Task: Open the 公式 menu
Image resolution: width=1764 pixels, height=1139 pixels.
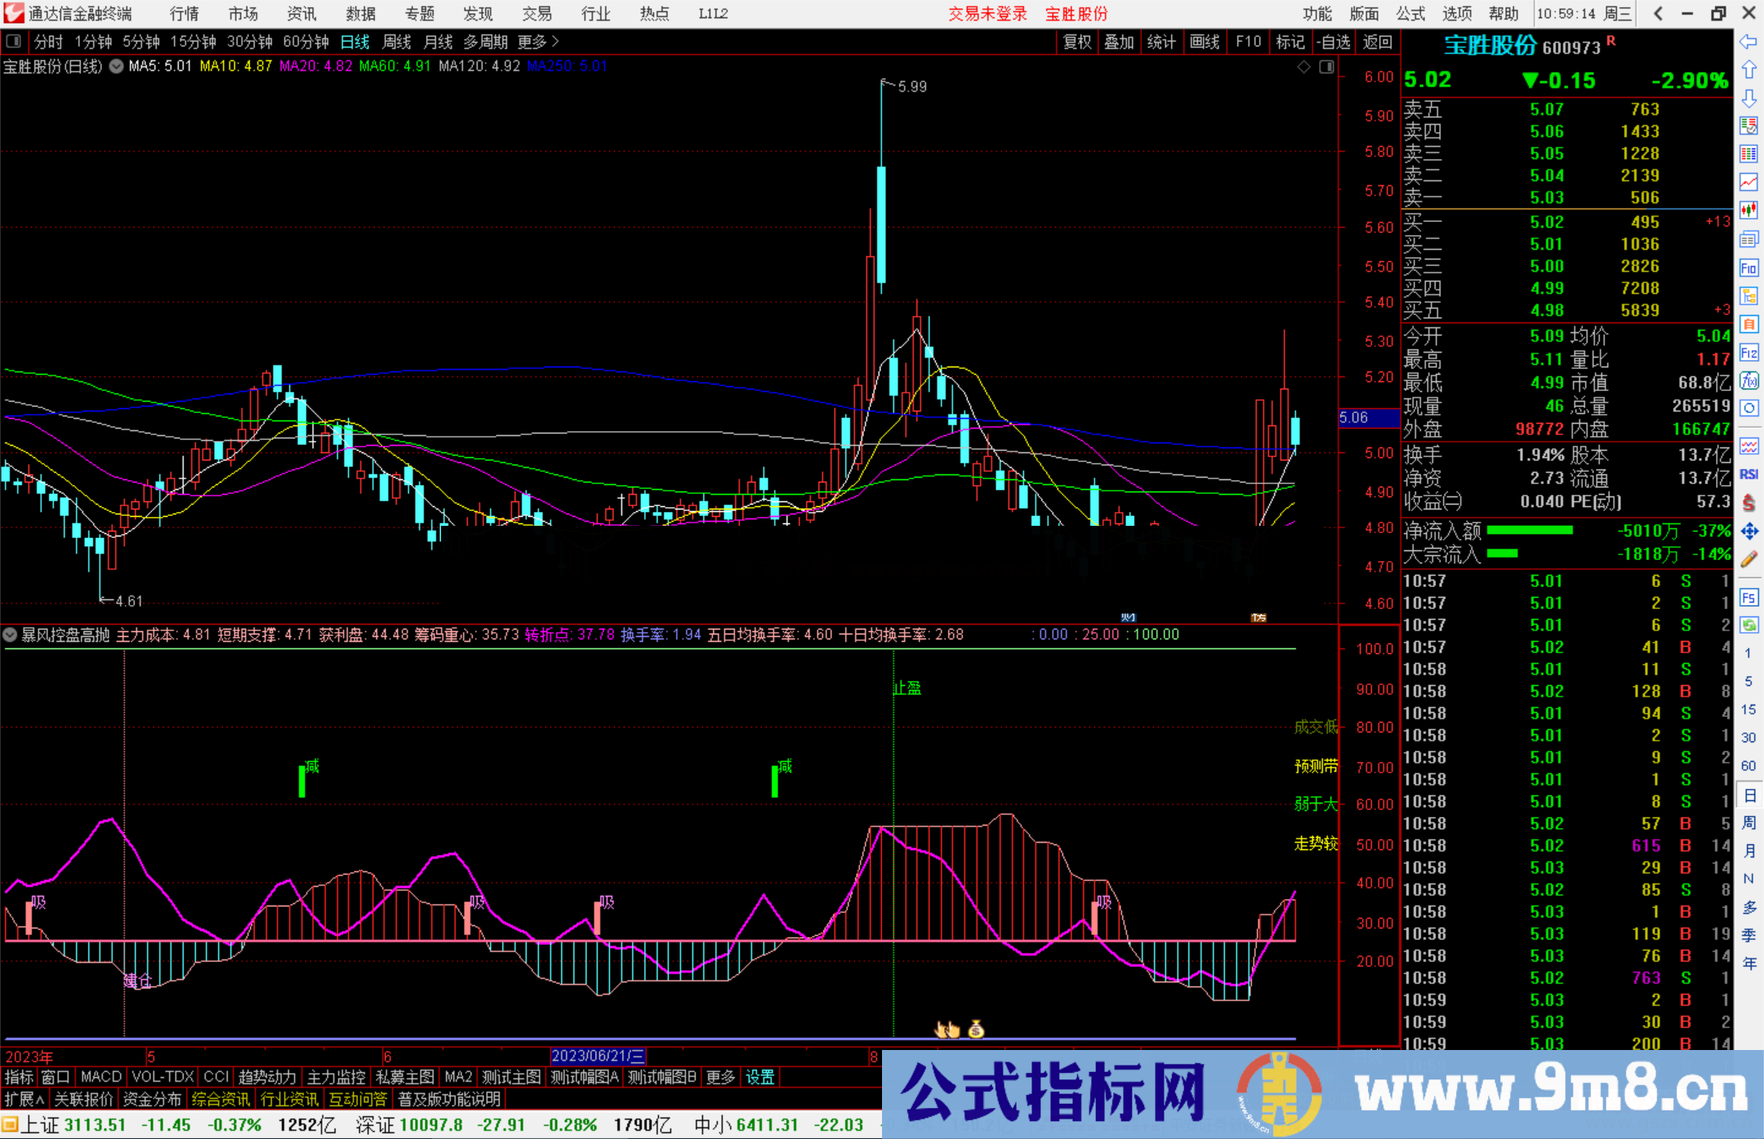Action: (1410, 13)
